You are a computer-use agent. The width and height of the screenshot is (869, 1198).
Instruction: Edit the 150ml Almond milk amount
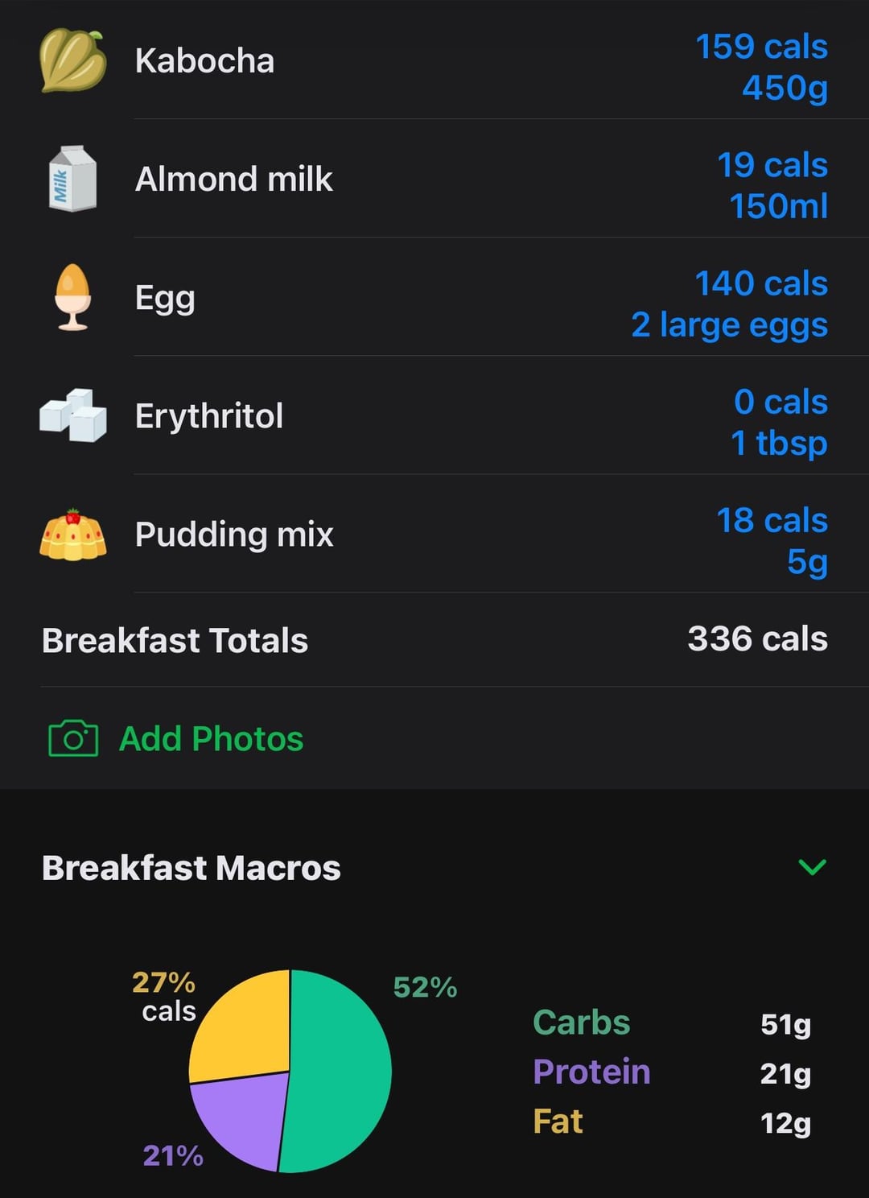tap(778, 206)
